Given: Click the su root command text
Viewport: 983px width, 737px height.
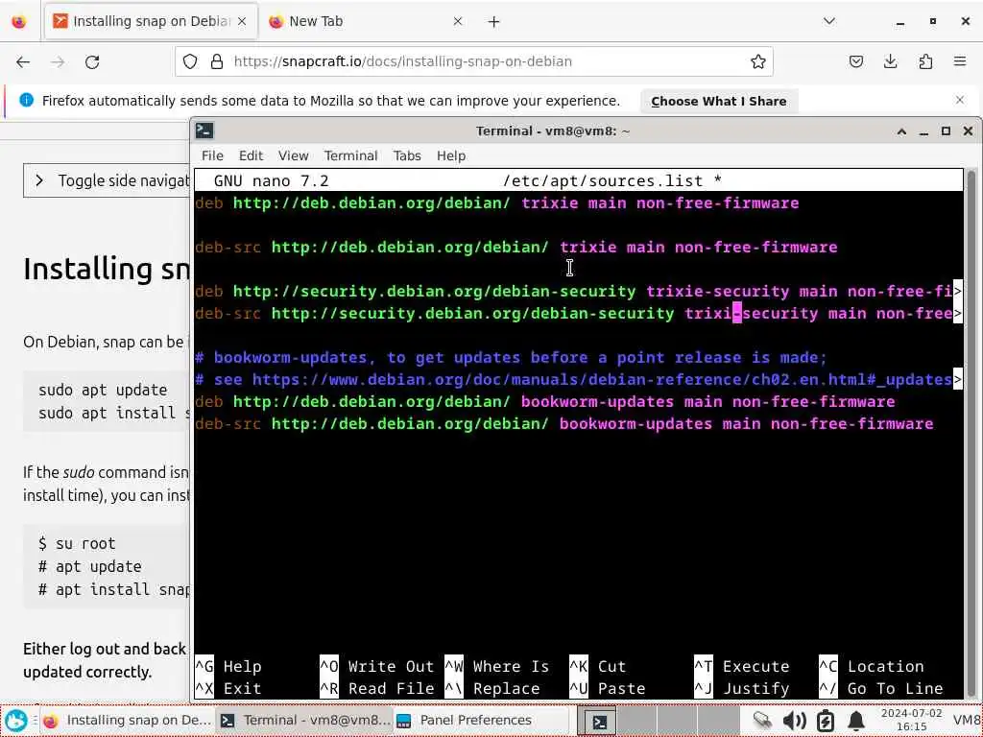Looking at the screenshot, I should click(85, 543).
